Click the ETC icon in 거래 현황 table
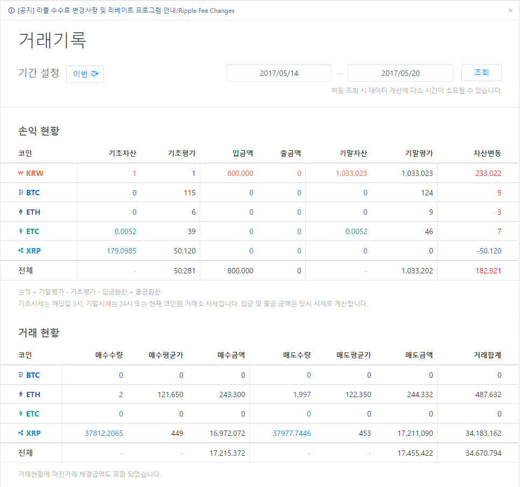The height and width of the screenshot is (487, 520). pyautogui.click(x=20, y=413)
